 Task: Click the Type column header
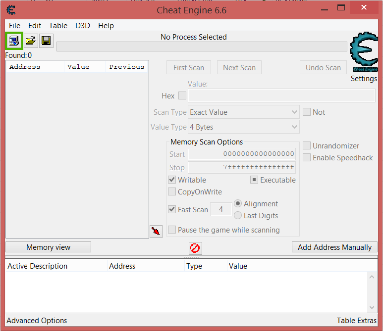tap(206, 266)
